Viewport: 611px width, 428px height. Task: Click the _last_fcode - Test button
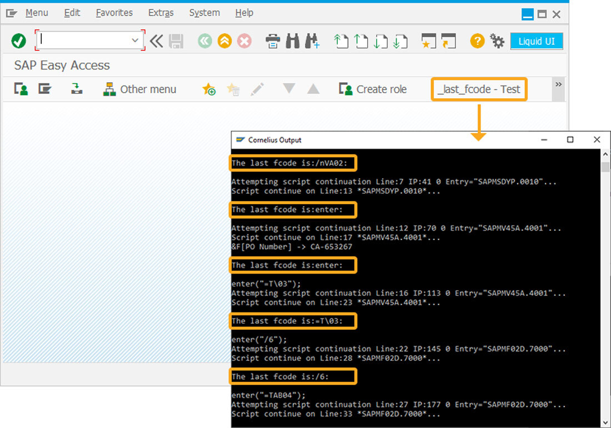479,89
